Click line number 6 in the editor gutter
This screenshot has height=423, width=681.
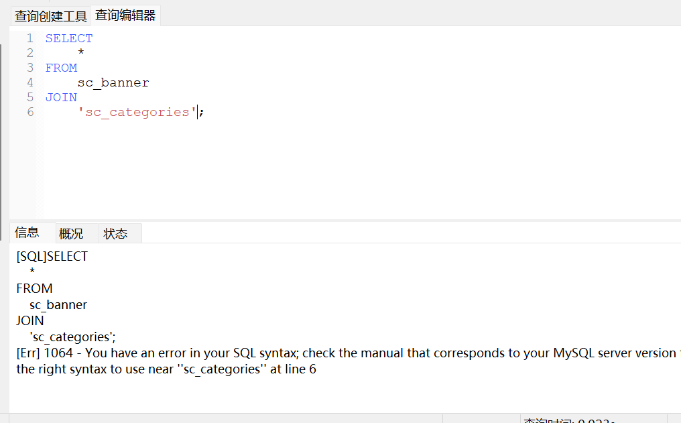click(29, 112)
